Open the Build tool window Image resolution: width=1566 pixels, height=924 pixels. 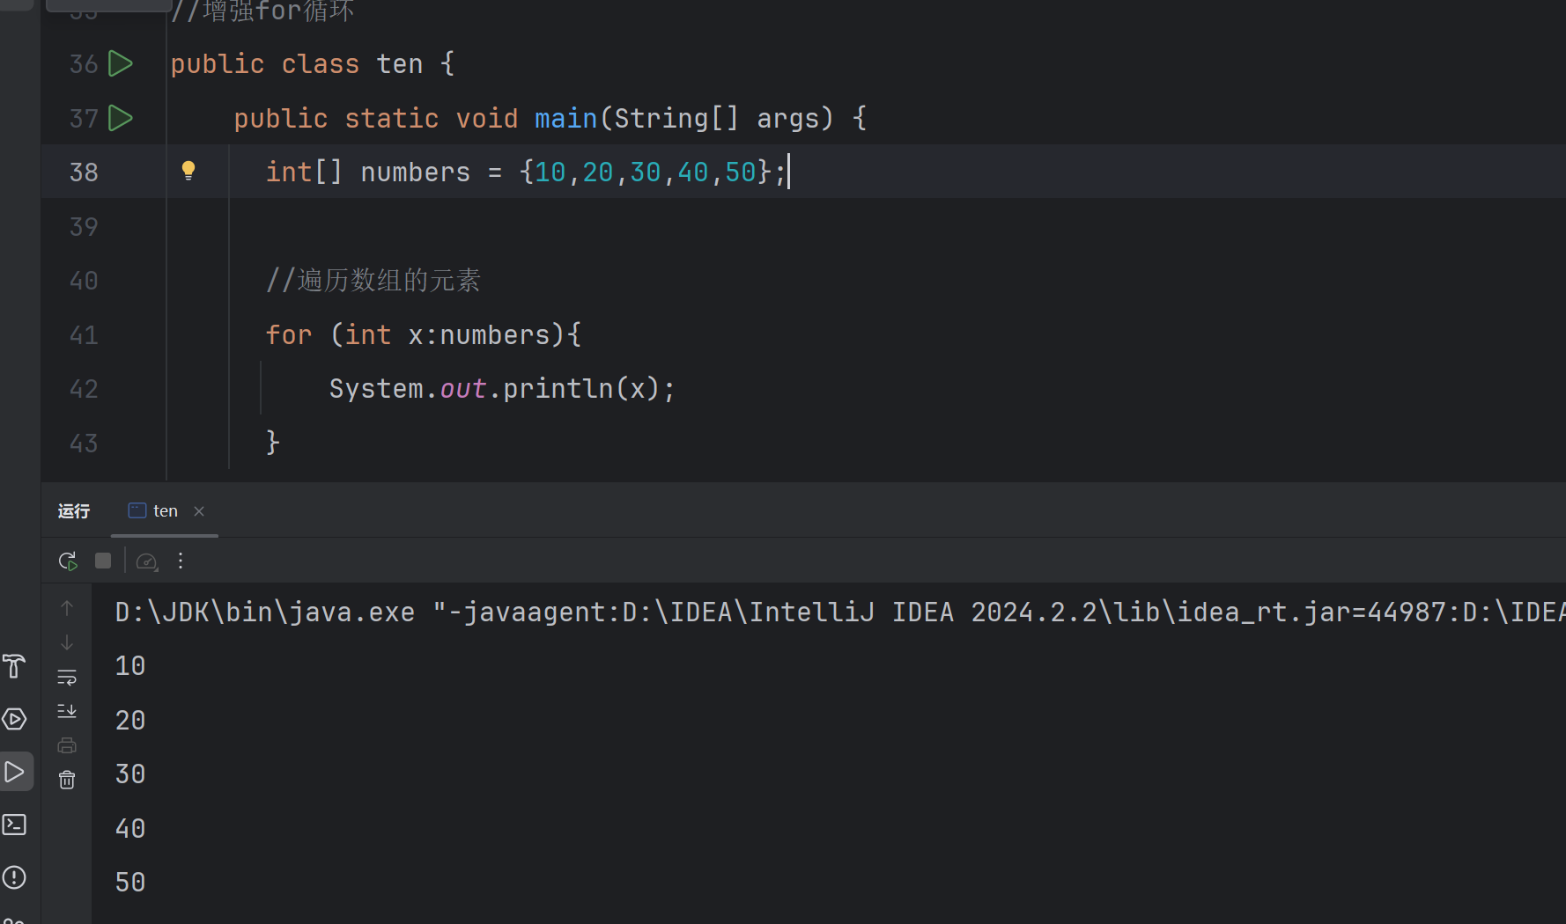[15, 666]
